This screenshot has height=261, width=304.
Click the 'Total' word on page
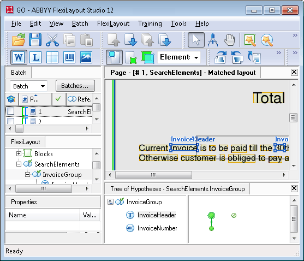[x=269, y=98]
